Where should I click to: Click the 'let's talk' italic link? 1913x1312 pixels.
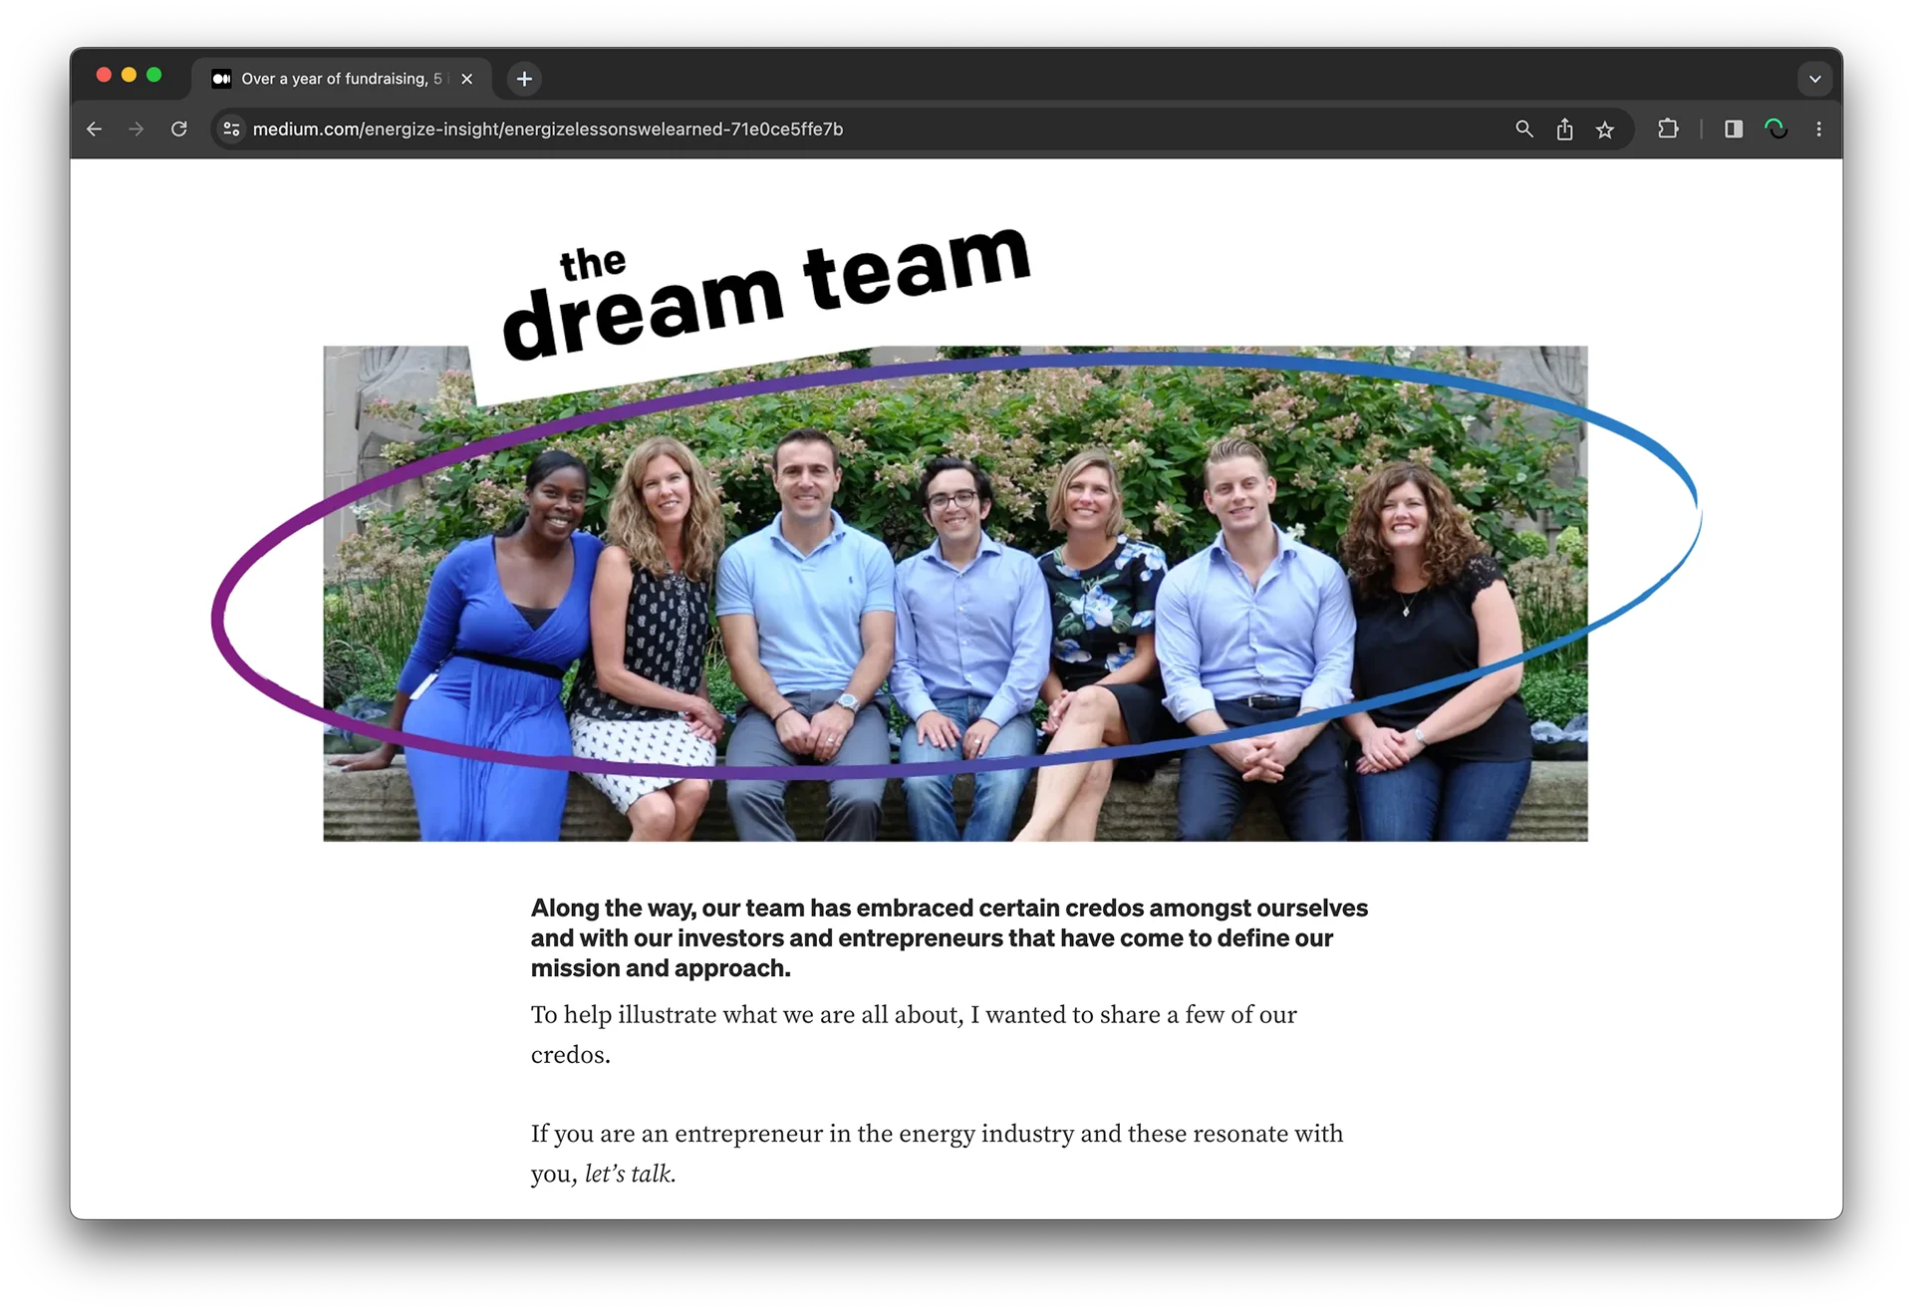(x=630, y=1174)
